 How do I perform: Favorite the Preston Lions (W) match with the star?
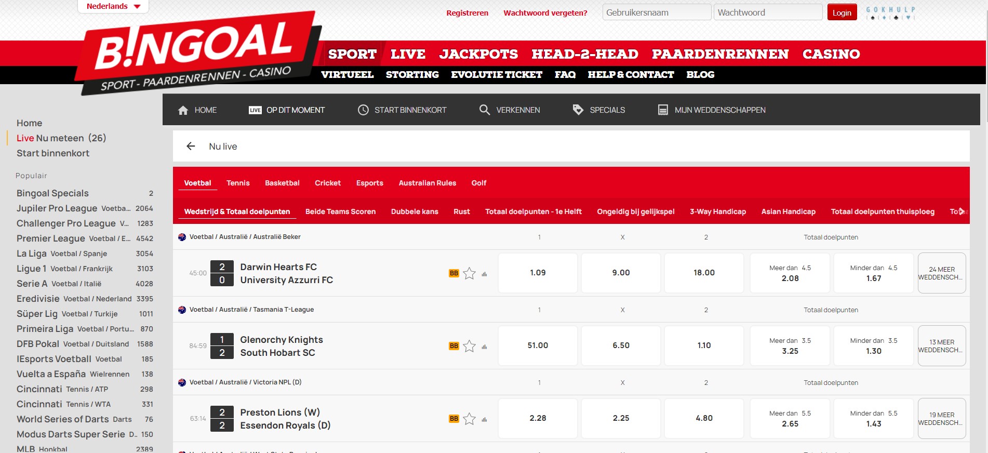(469, 419)
